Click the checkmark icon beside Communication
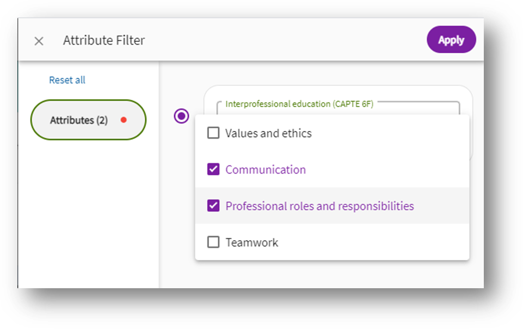523x329 pixels. coord(212,169)
